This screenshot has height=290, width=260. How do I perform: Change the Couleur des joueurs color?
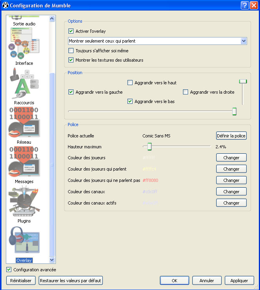pyautogui.click(x=231, y=158)
